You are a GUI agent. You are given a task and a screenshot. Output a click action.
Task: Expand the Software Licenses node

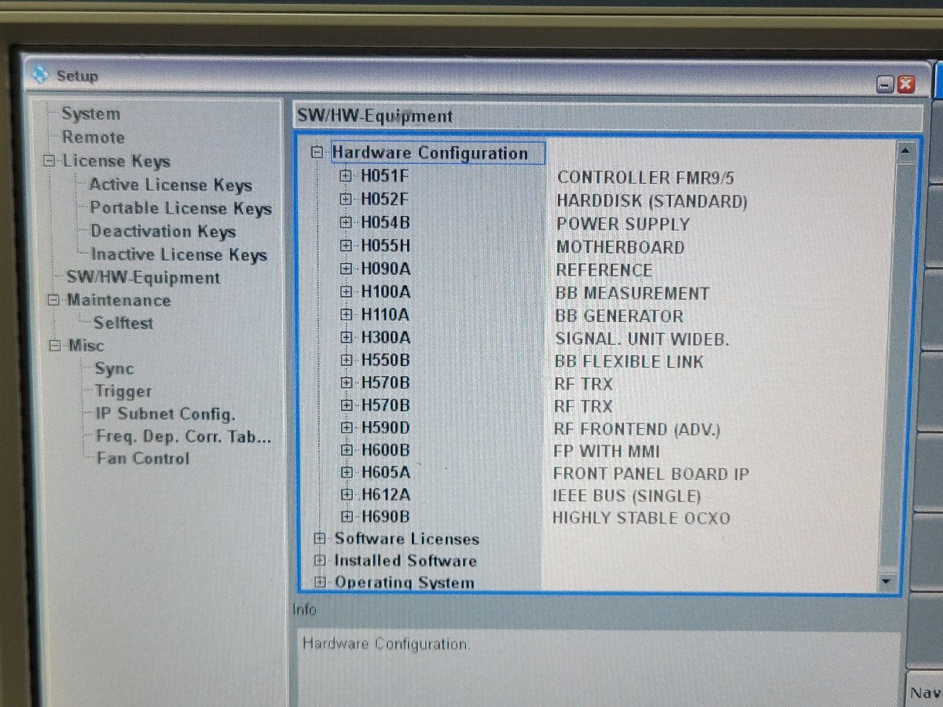[x=320, y=539]
